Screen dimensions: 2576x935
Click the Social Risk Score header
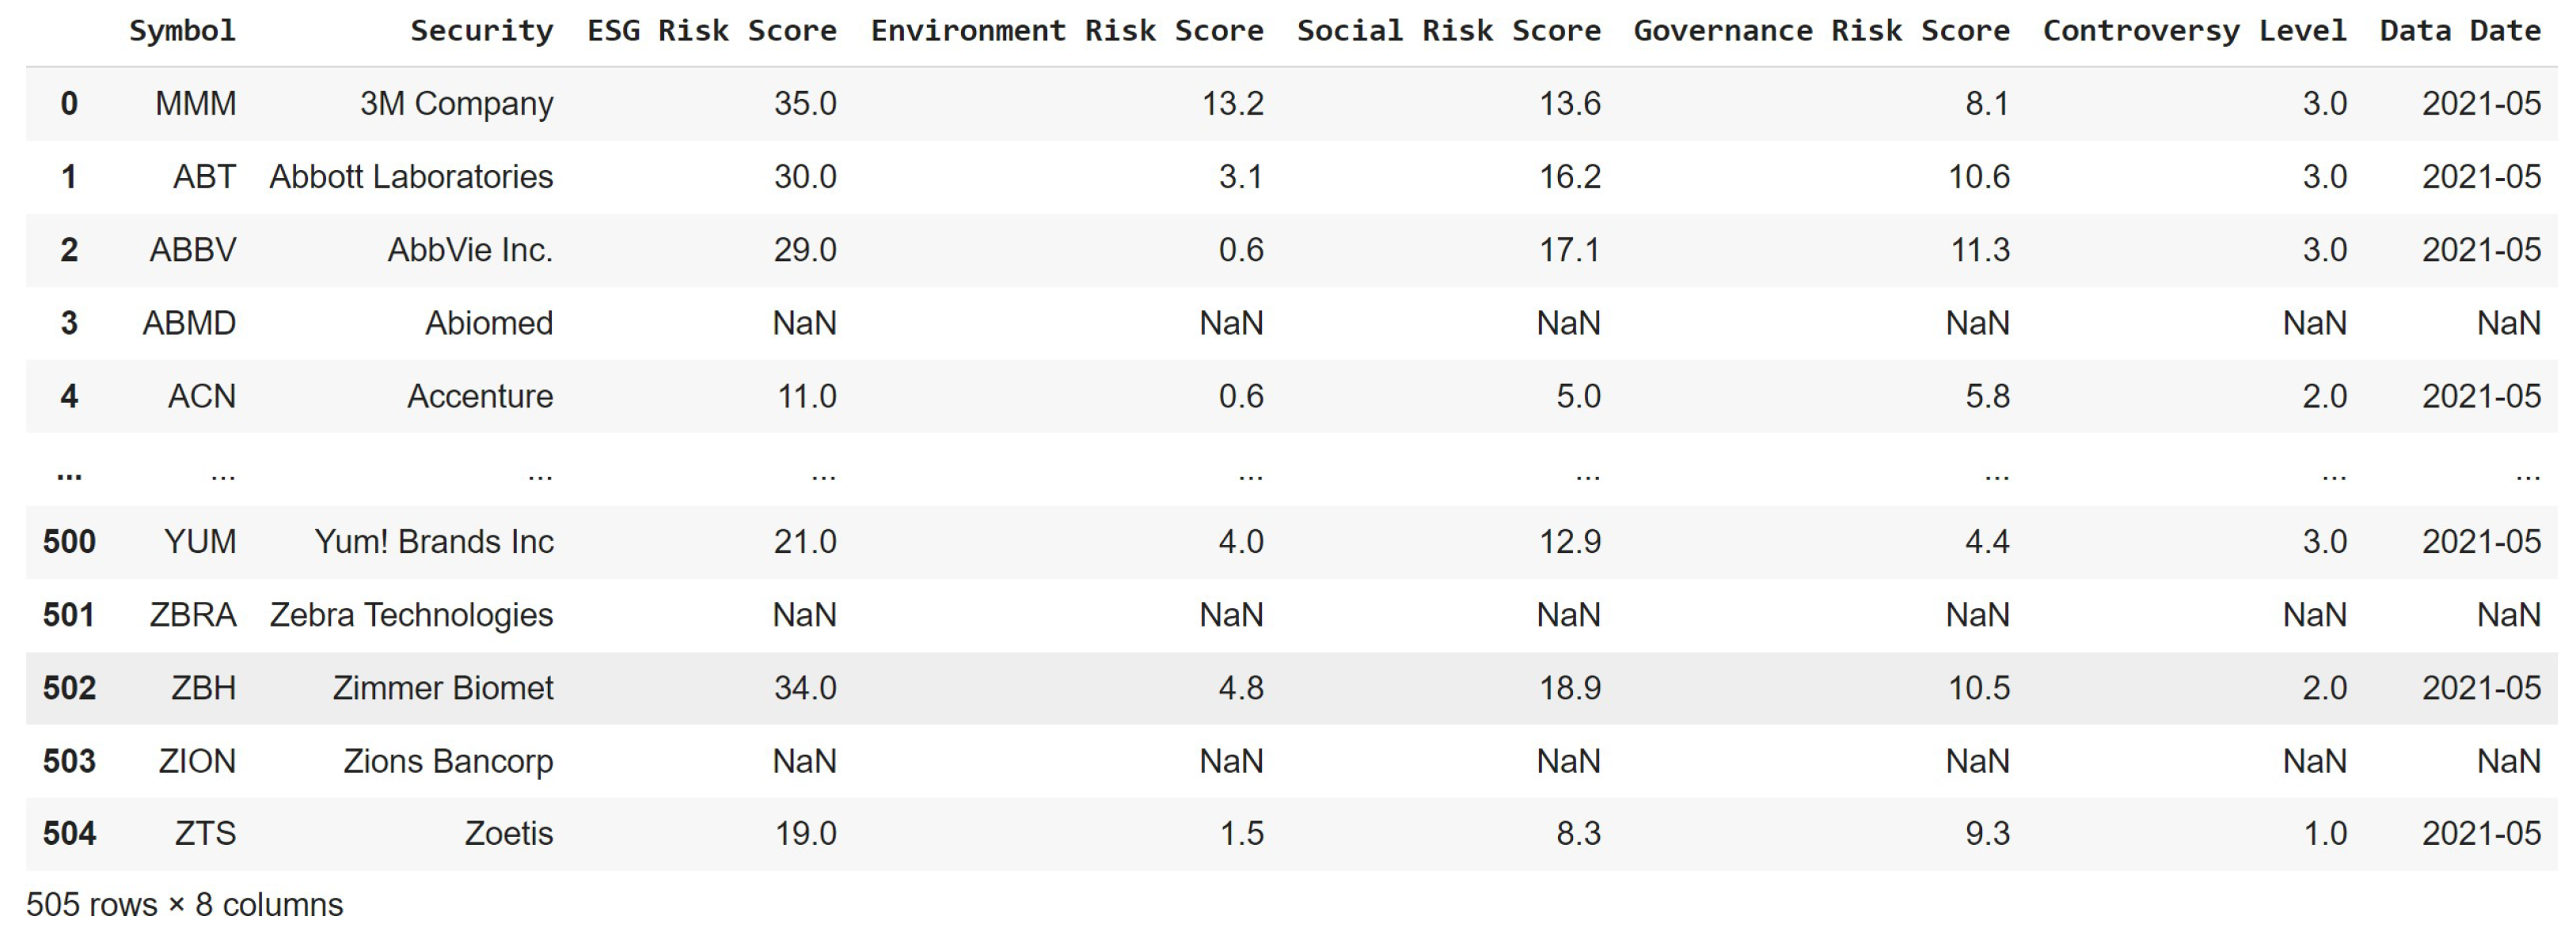(1448, 31)
